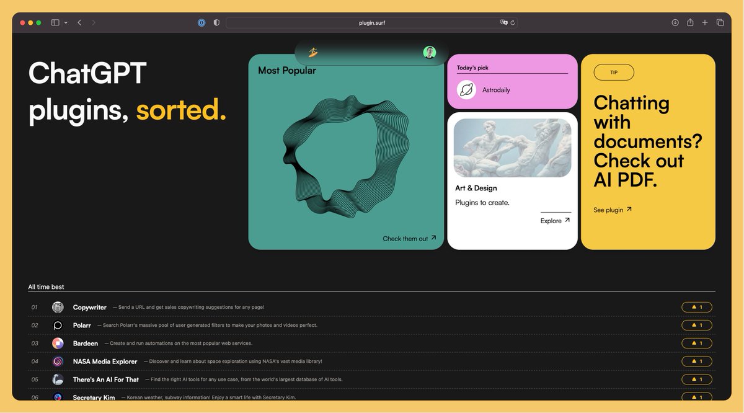This screenshot has width=744, height=413.
Task: Open the Copywriter plugin
Action: (x=90, y=307)
